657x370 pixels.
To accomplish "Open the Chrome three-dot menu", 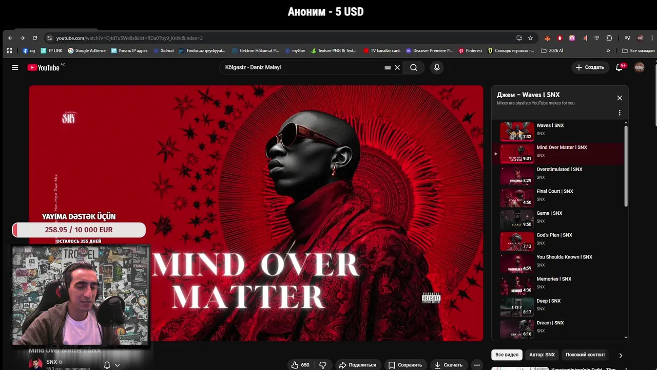I will 651,38.
